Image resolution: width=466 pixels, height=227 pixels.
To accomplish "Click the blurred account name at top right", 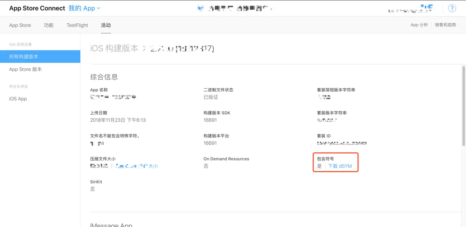I will [410, 9].
